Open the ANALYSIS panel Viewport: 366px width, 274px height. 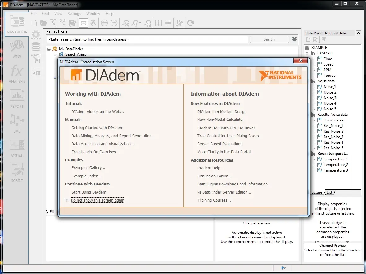coord(17,73)
